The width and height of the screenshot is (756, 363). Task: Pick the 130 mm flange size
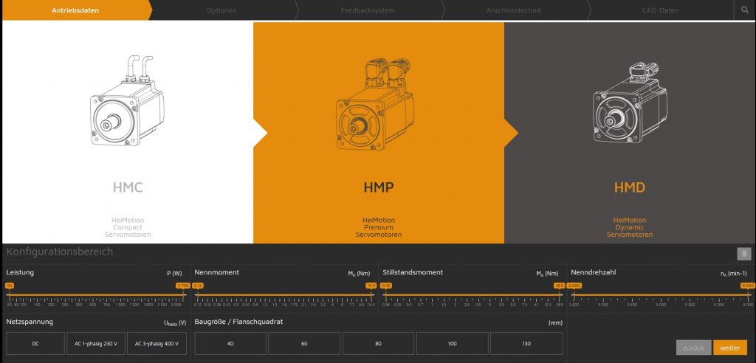526,343
